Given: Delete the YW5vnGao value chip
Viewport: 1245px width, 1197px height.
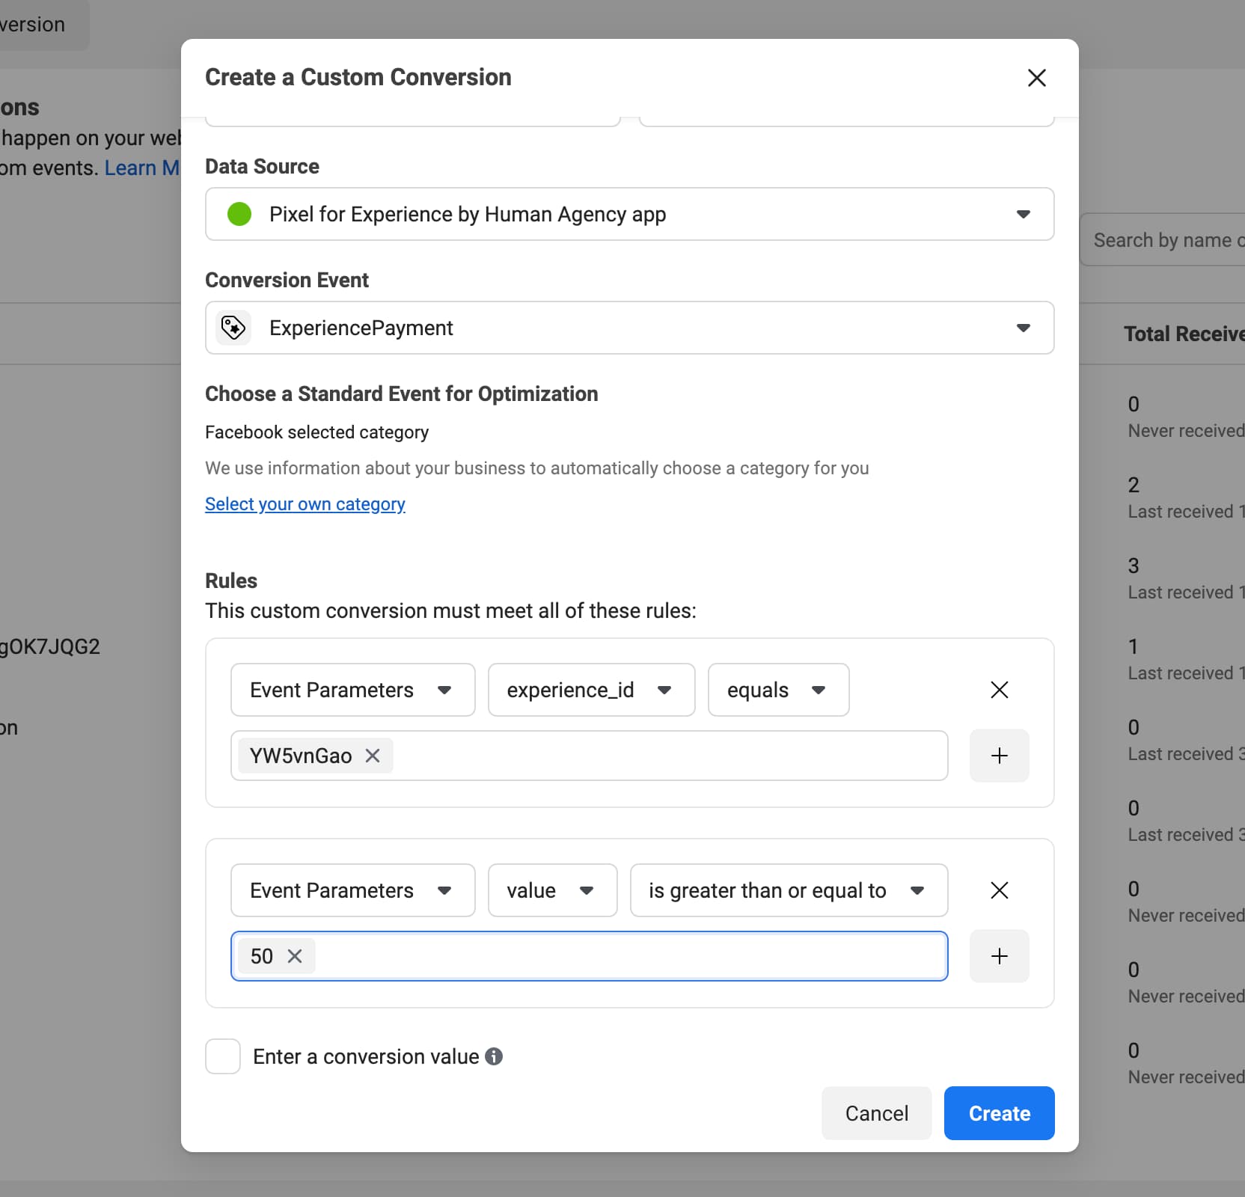Looking at the screenshot, I should point(373,756).
